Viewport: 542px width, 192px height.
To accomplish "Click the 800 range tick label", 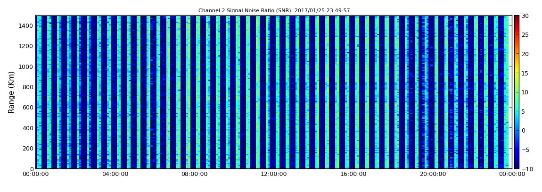I will 28,87.
